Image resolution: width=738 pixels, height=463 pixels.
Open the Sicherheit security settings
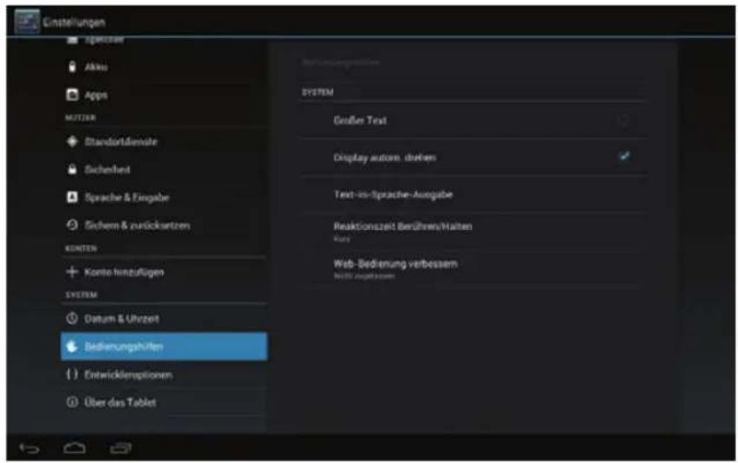[164, 169]
